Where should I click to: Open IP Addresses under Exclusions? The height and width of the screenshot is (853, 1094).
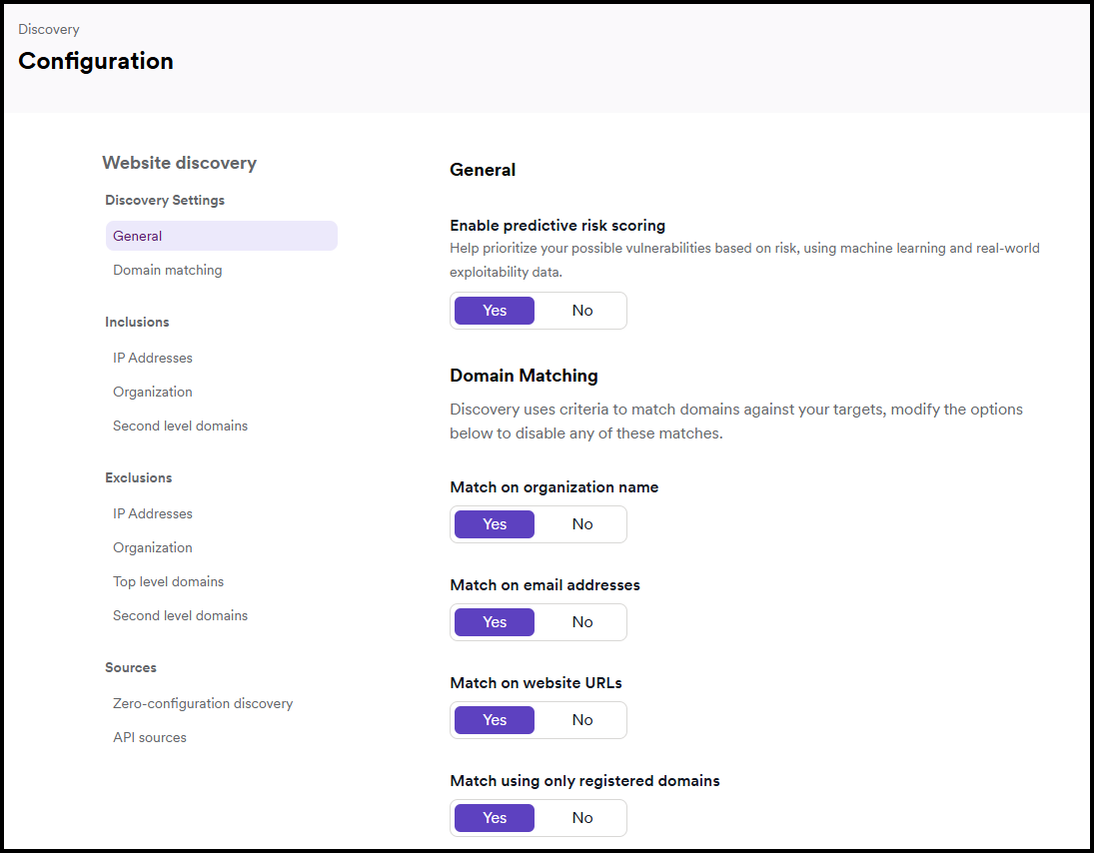[152, 513]
